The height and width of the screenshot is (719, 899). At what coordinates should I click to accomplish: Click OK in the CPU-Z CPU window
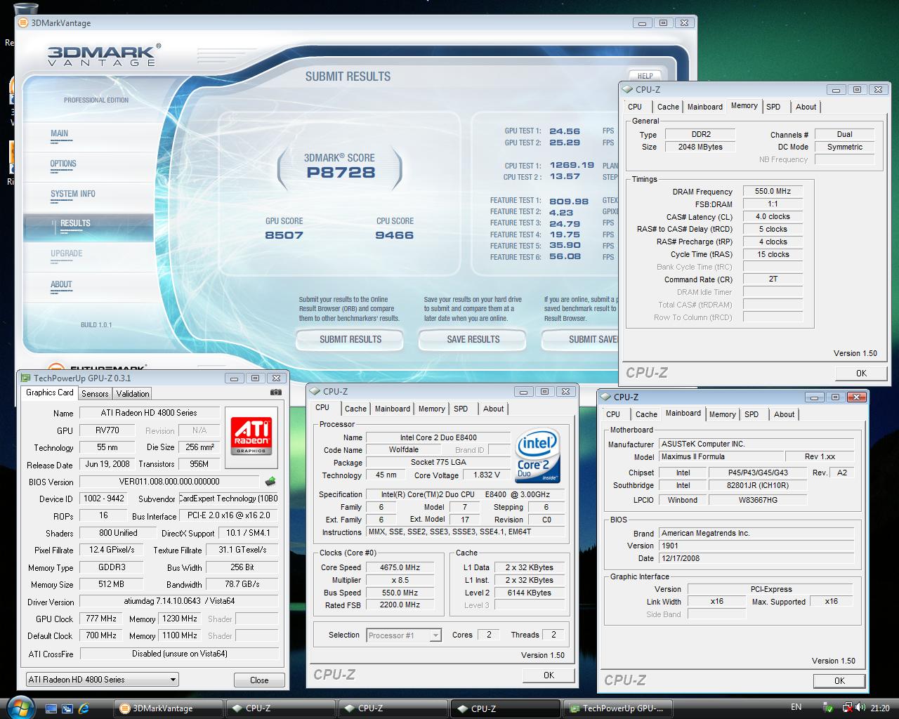tap(549, 675)
